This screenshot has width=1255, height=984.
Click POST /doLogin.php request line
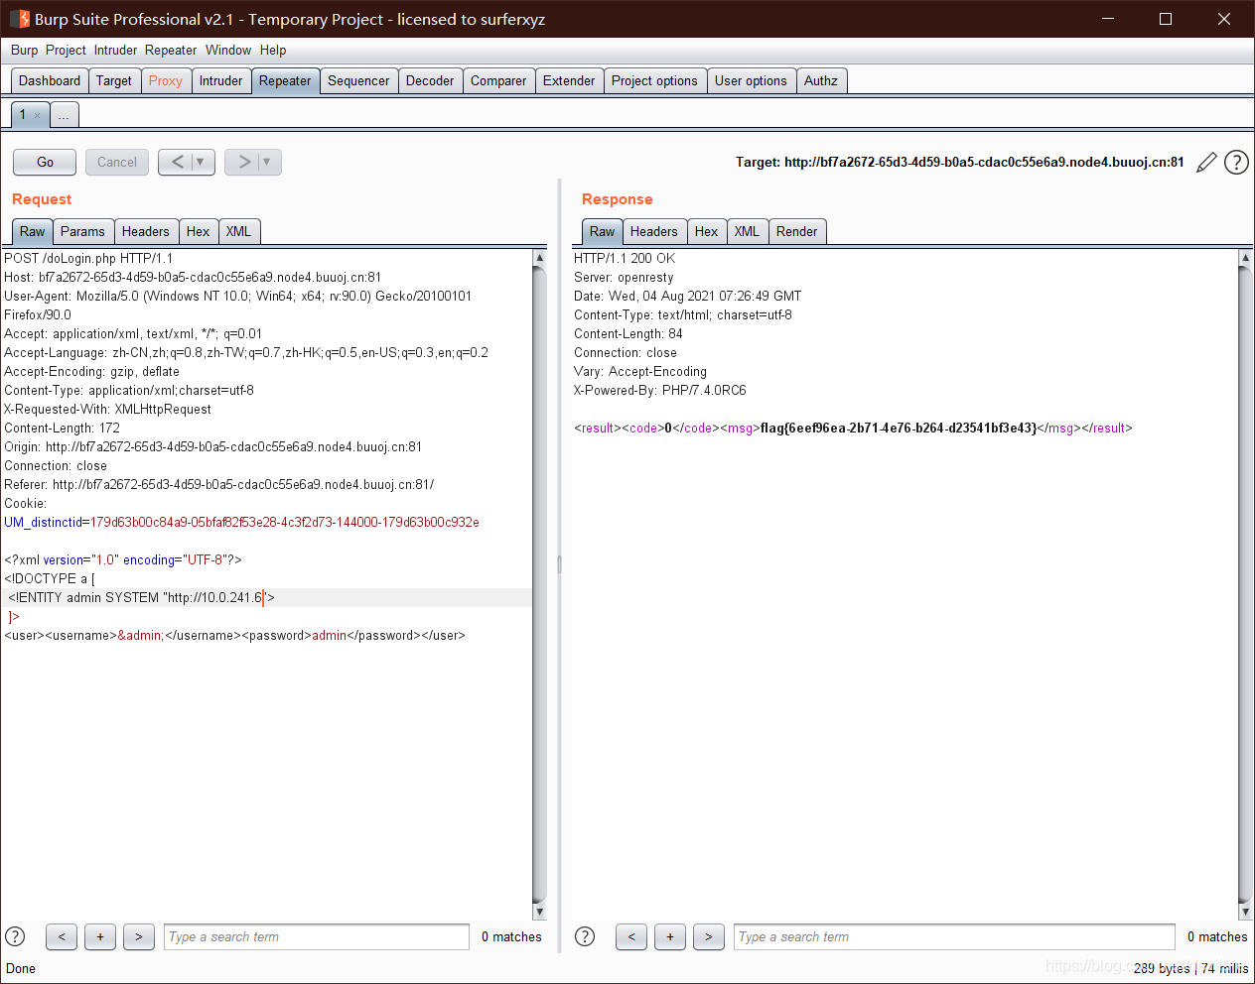[x=88, y=258]
